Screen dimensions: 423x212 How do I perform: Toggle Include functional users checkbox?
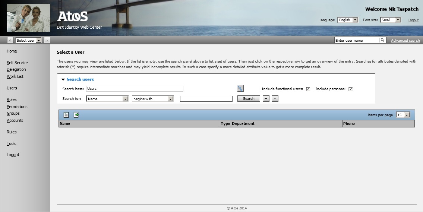(x=308, y=89)
